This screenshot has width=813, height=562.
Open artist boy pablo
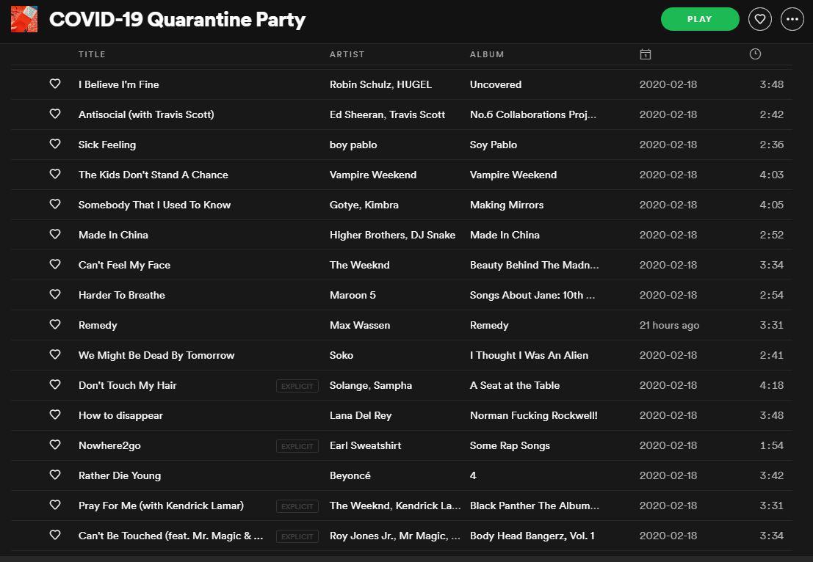[353, 145]
